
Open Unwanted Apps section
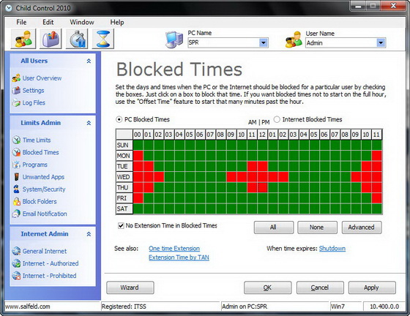43,177
